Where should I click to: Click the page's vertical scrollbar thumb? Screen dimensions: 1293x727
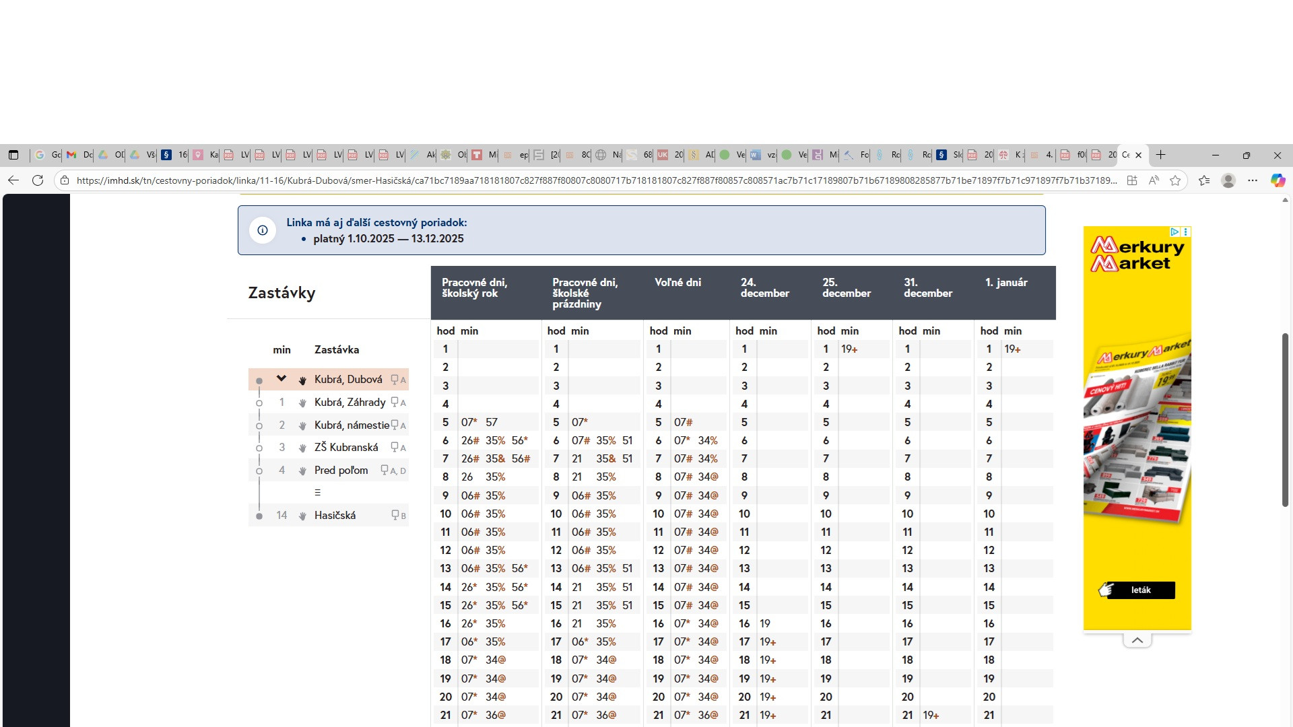(x=1285, y=419)
